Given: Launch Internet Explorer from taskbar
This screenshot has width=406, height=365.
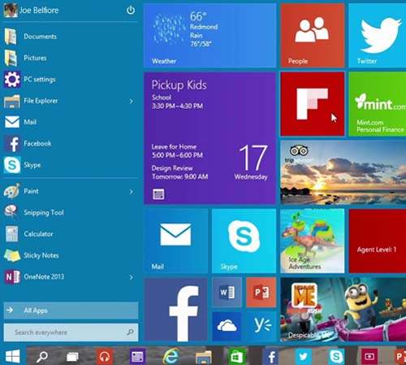Looking at the screenshot, I should (171, 356).
